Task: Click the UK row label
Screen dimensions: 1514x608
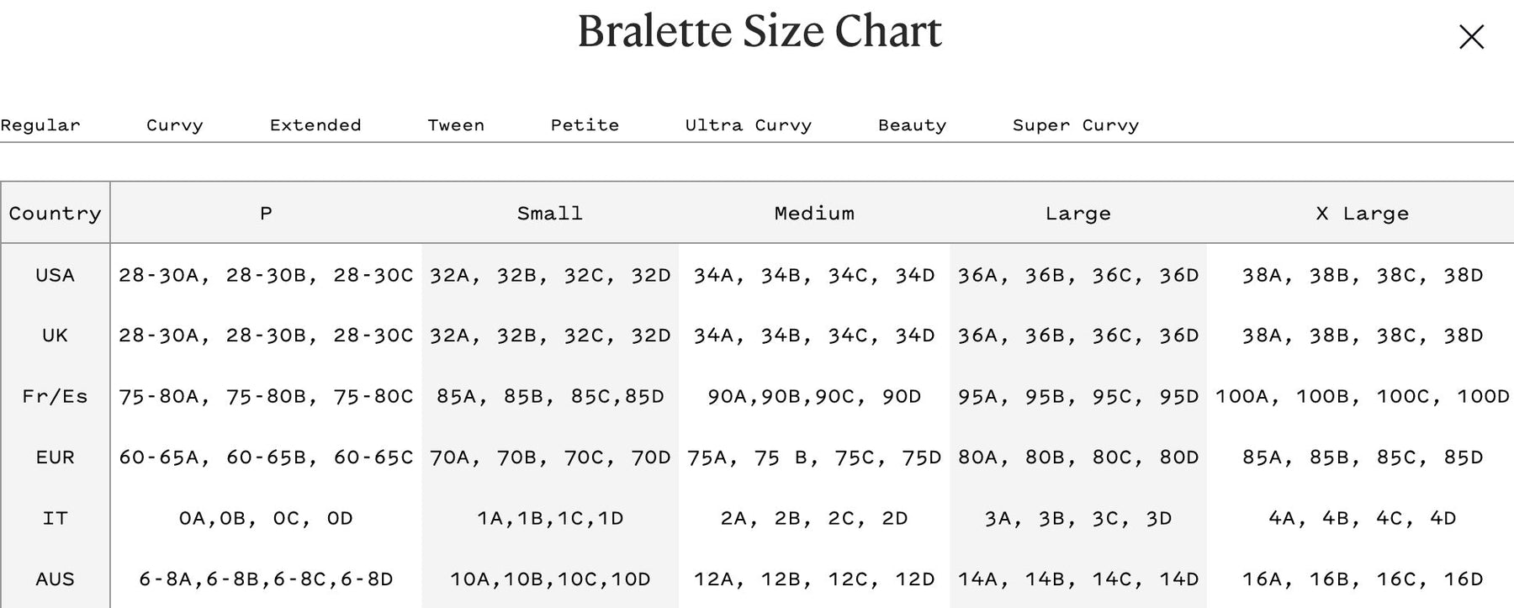Action: coord(55,336)
